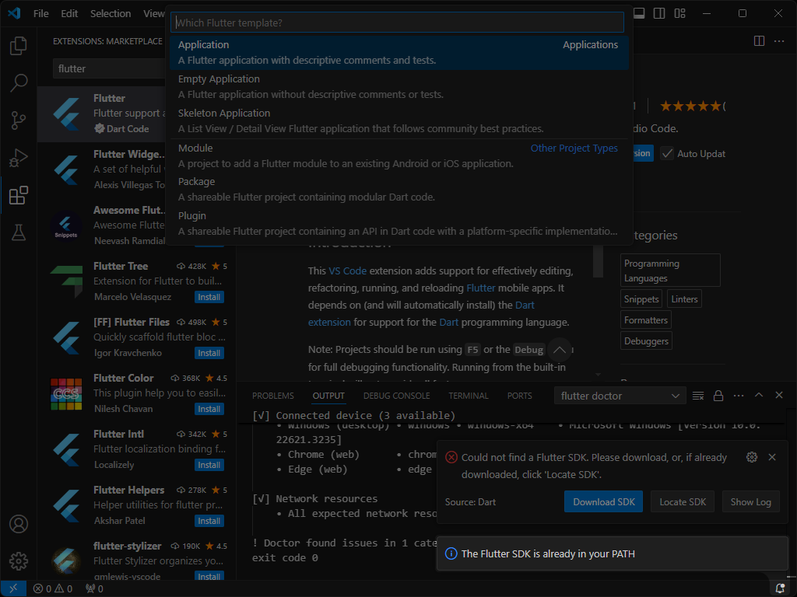Open the Formatters category tag

(646, 319)
